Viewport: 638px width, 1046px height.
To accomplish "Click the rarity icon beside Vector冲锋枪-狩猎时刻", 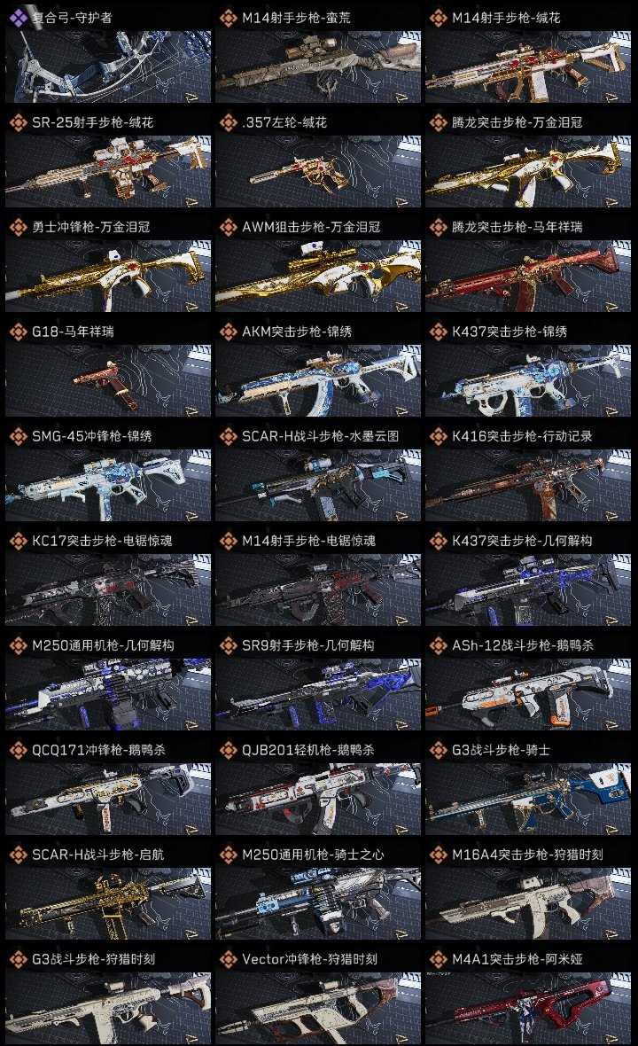I will tap(228, 959).
